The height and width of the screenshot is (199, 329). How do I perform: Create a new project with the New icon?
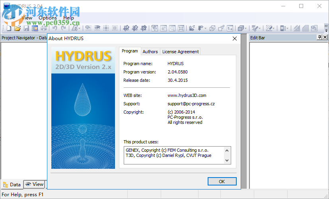click(x=9, y=28)
